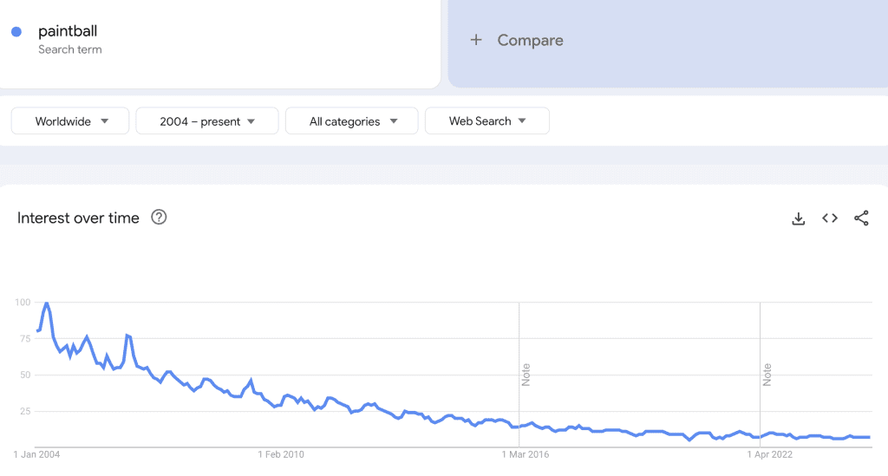Click the 1 Feb 2010 axis label
Viewport: 888px width, 476px height.
pos(282,453)
